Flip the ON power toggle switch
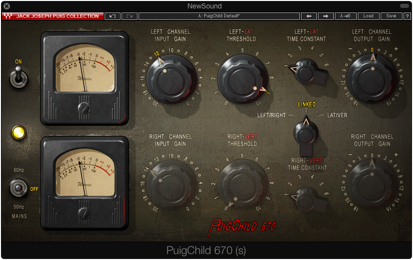 click(18, 77)
